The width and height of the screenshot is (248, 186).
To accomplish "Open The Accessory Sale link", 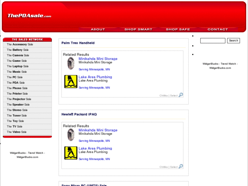I will tap(20, 44).
